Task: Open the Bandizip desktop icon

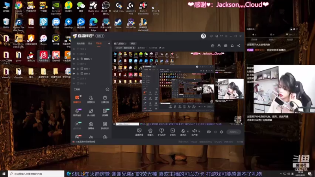Action: 69,24
